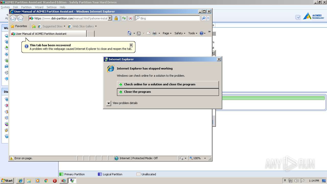Open search provider dropdown arrow
This screenshot has width=327, height=184.
click(x=208, y=18)
